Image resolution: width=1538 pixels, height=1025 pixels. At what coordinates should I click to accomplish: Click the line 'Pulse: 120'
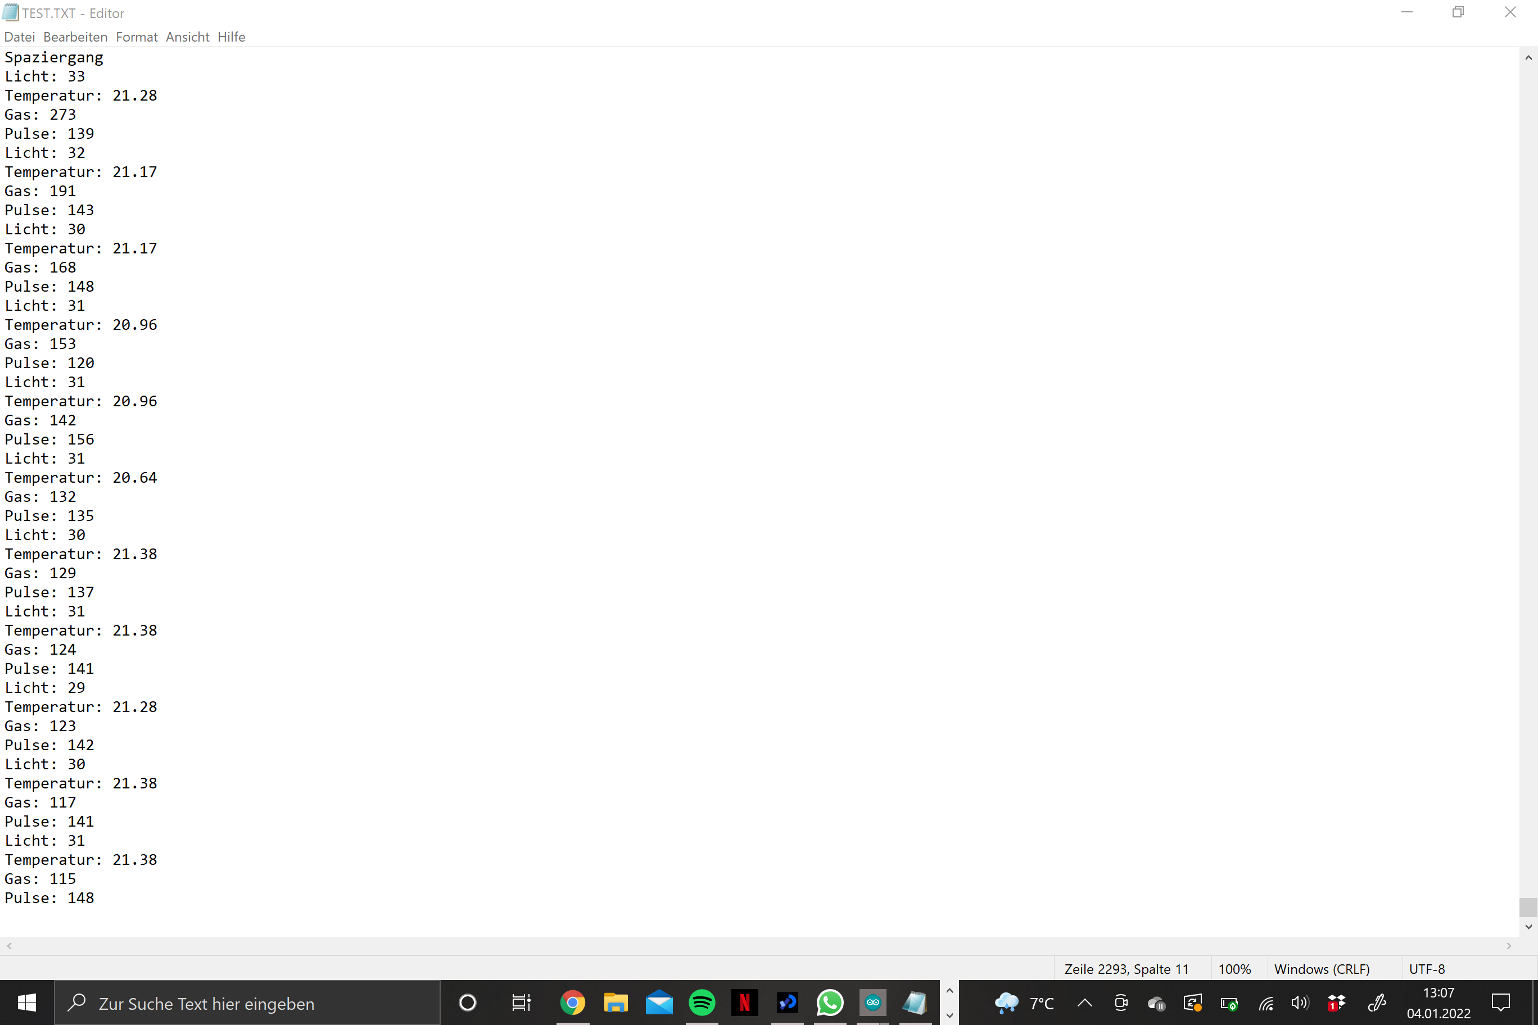click(49, 363)
